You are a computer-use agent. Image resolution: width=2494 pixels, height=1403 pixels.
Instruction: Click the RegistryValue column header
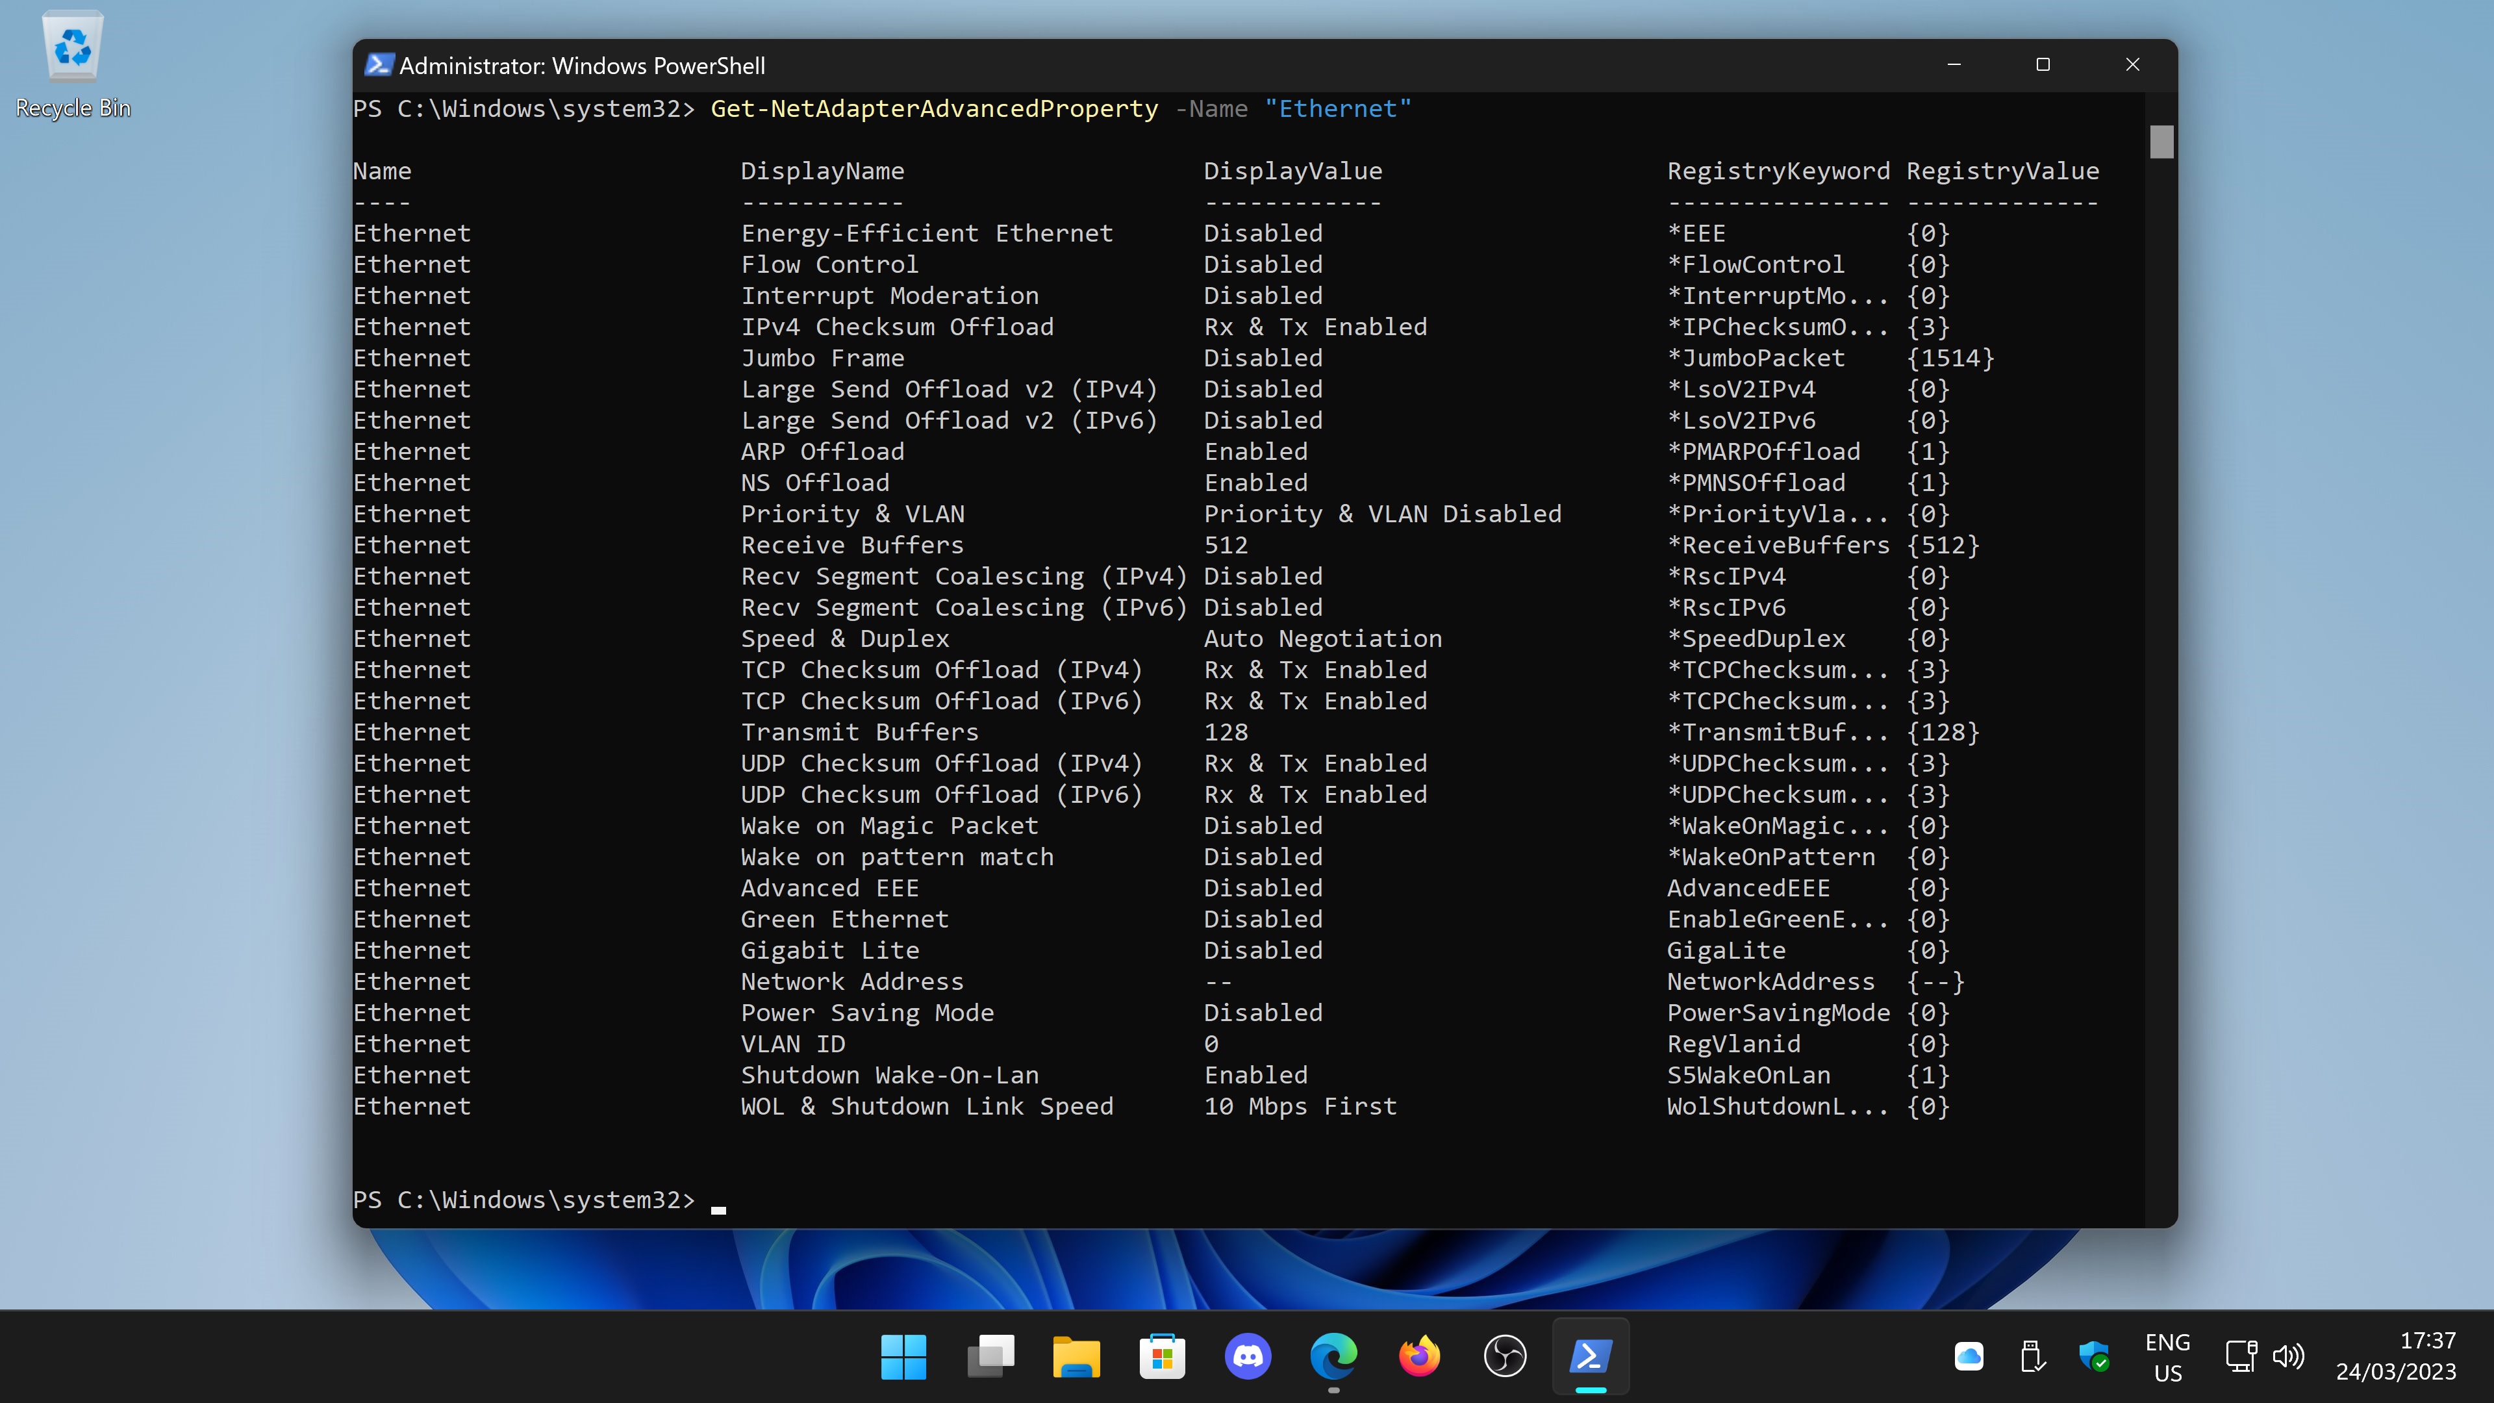click(x=2002, y=171)
